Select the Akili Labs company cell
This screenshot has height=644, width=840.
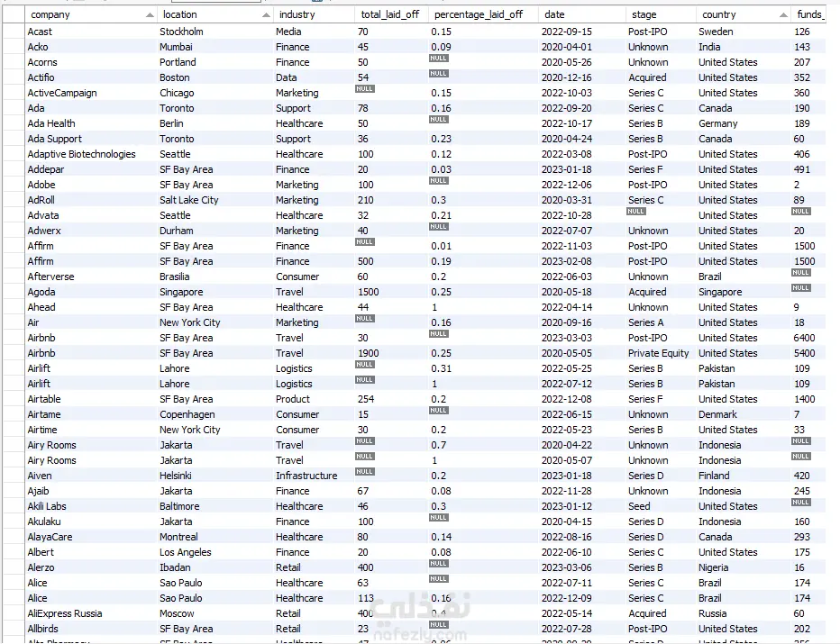[x=90, y=506]
